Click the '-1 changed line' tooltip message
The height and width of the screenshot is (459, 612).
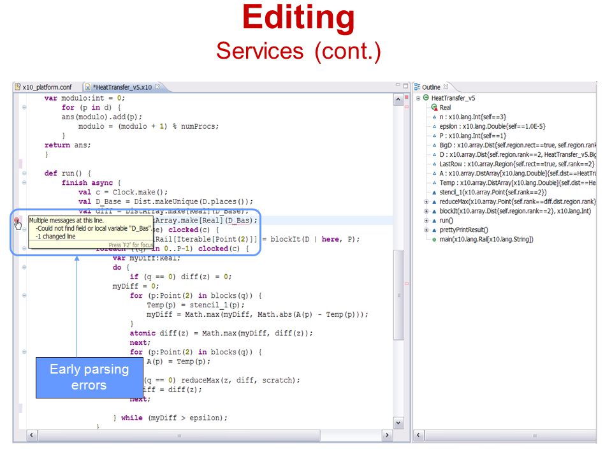(x=55, y=237)
